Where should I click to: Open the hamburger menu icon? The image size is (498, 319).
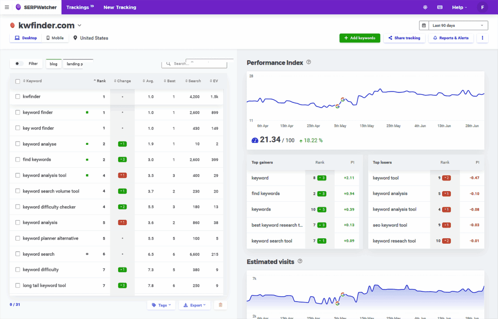pyautogui.click(x=7, y=7)
